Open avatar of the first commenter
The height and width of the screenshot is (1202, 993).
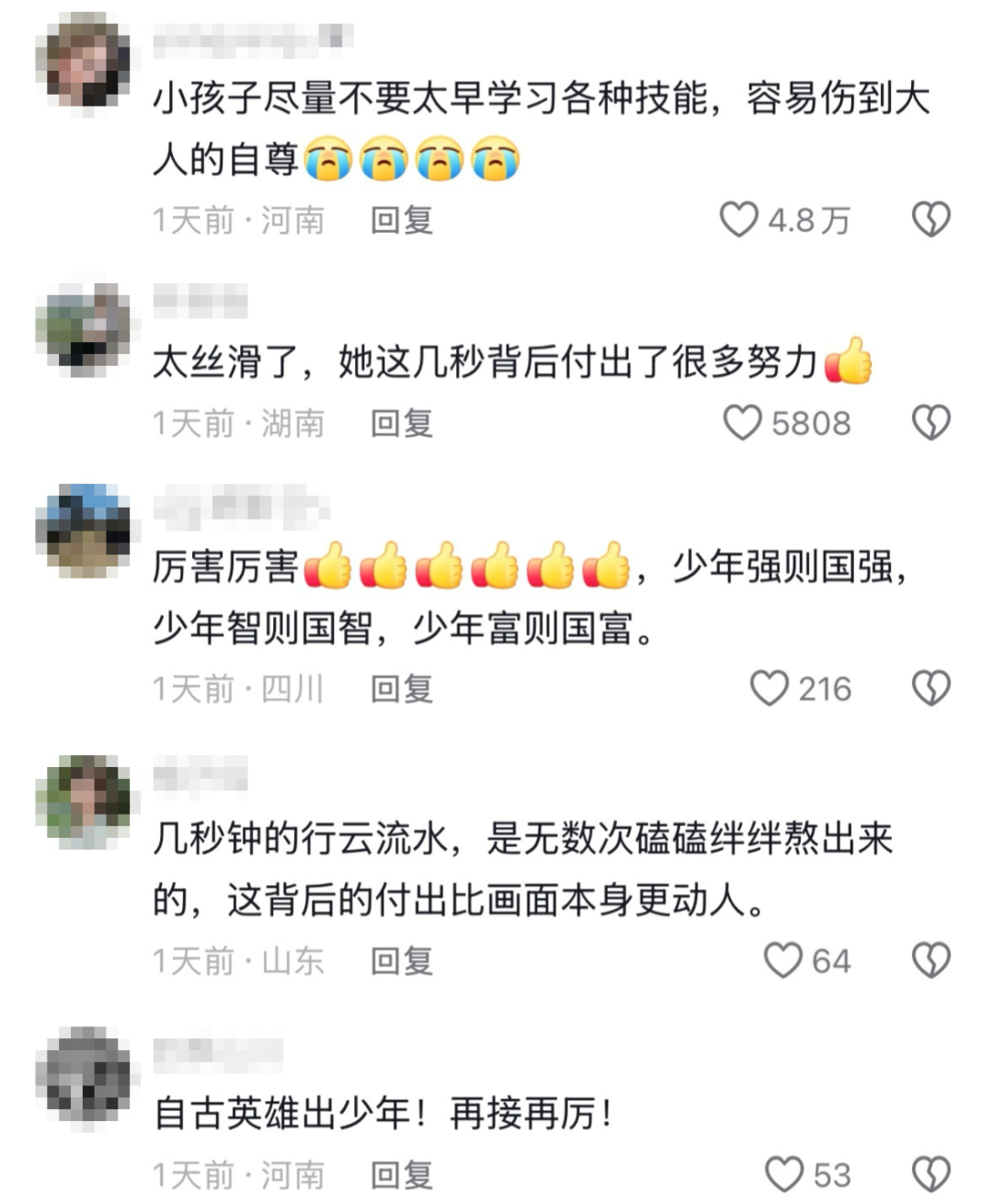83,62
